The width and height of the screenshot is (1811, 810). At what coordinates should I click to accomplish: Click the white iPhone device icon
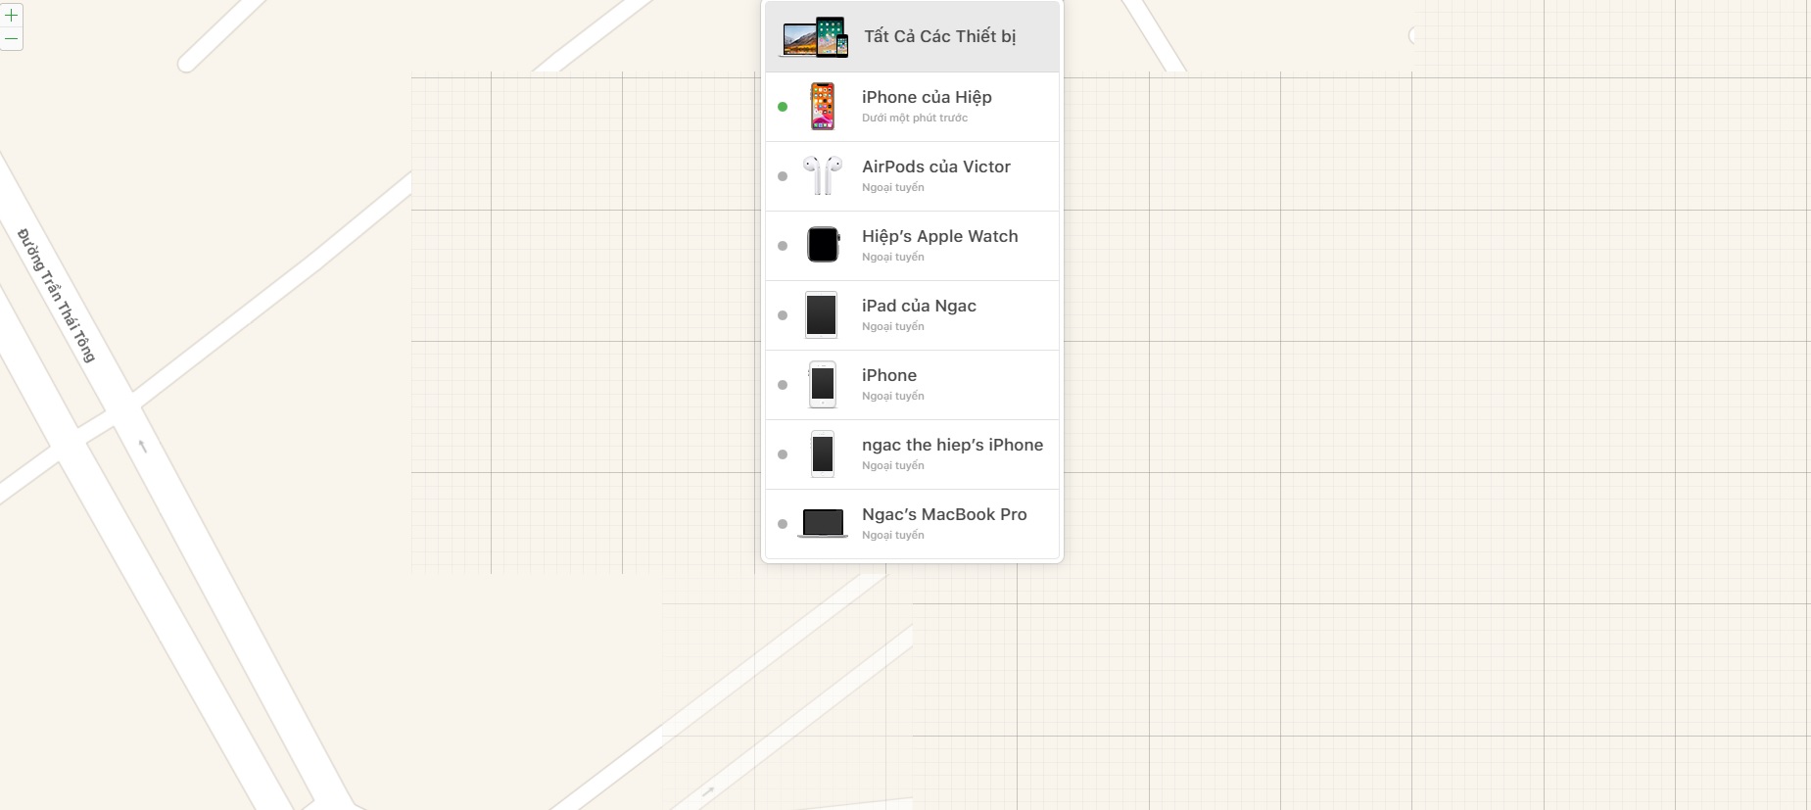tap(823, 385)
